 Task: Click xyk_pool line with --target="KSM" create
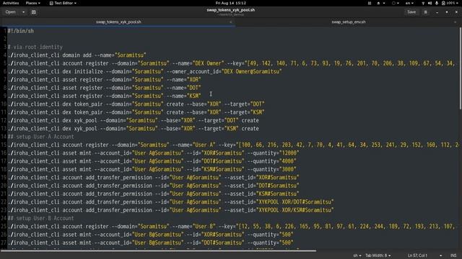coord(133,129)
